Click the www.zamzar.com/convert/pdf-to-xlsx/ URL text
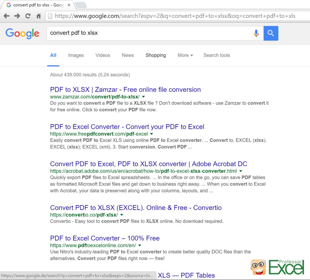This screenshot has width=310, height=280. point(95,97)
